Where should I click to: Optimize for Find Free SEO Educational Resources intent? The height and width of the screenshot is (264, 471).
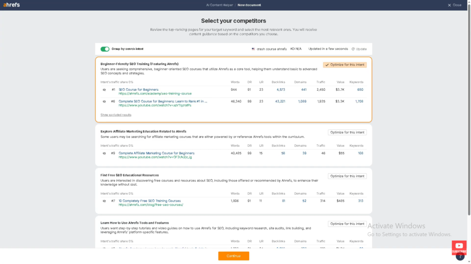tap(347, 176)
